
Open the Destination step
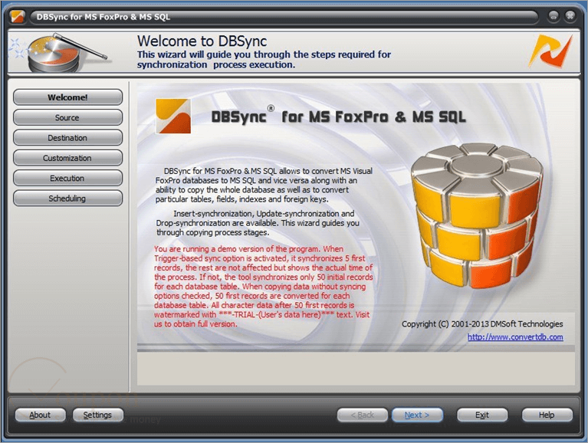pos(68,138)
